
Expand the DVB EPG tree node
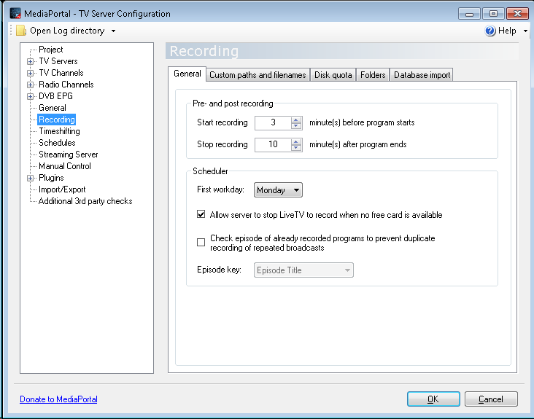[31, 97]
